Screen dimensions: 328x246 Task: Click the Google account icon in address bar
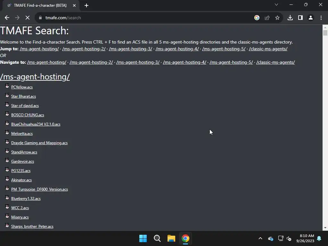pyautogui.click(x=257, y=18)
